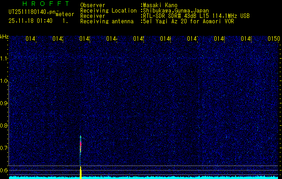Click the kHz axis unit label
Screen dimensions: 282x179
pos(4,37)
